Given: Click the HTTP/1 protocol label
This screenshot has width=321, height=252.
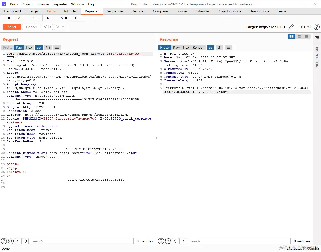Looking at the screenshot, I should click(305, 27).
